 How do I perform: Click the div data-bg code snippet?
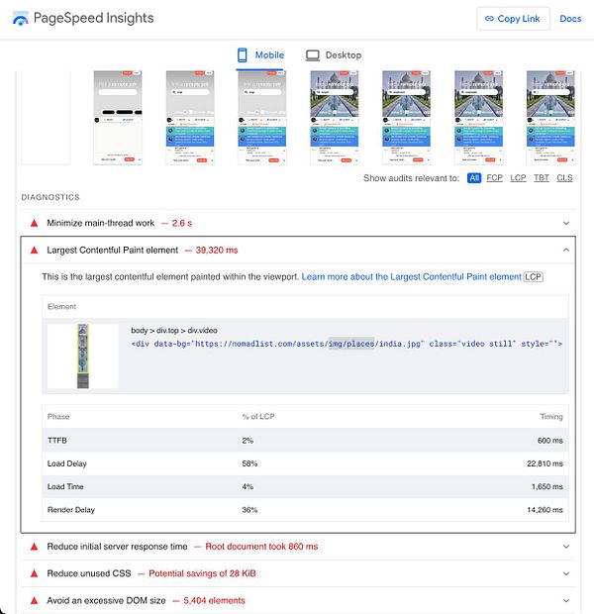(346, 344)
